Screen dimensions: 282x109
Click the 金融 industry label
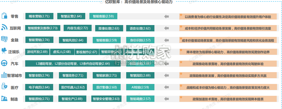[x=14, y=40]
